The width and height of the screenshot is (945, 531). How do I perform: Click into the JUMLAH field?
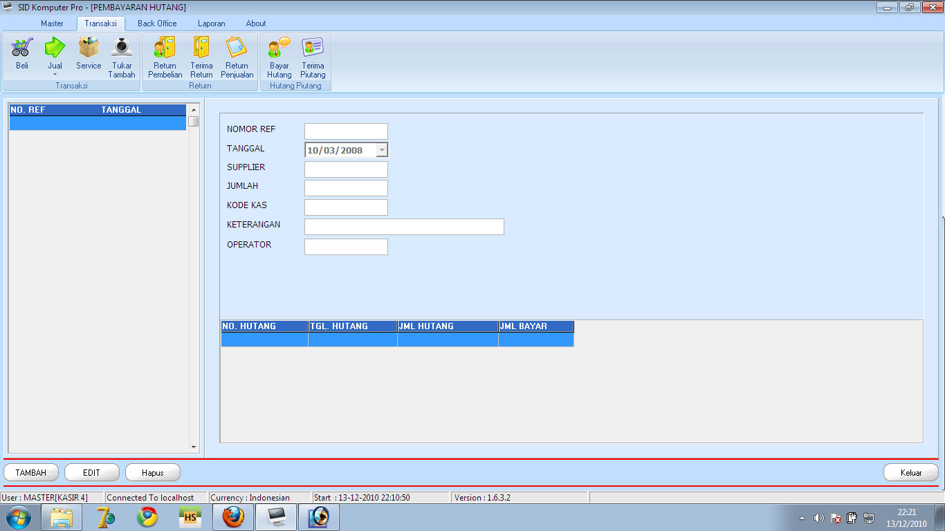coord(346,188)
